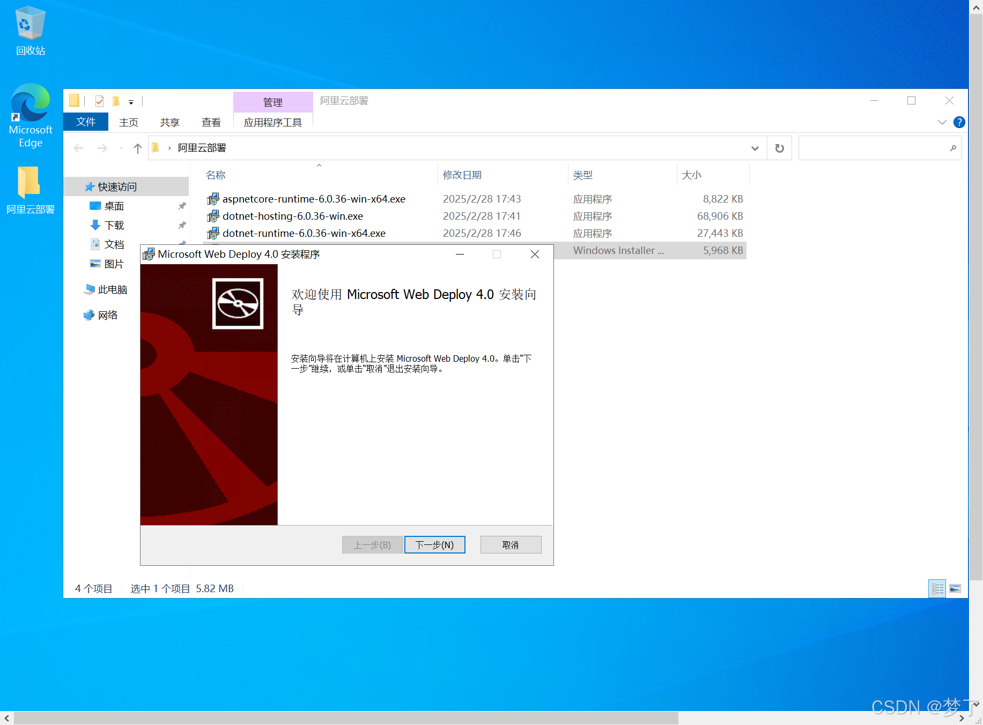The width and height of the screenshot is (983, 725).
Task: Click the New Folder icon in quick access toolbar
Action: coord(116,101)
